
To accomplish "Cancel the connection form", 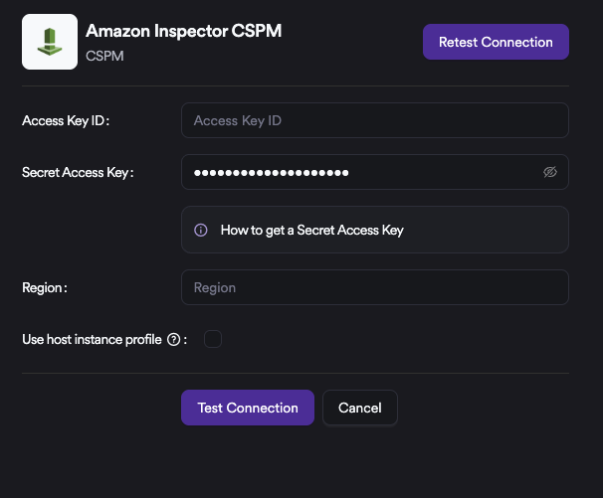I will pyautogui.click(x=360, y=408).
